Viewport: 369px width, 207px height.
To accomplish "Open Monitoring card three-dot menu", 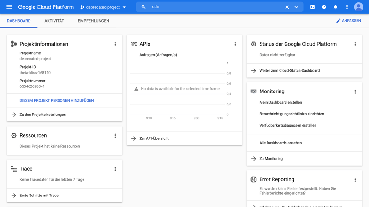I will 355,92.
